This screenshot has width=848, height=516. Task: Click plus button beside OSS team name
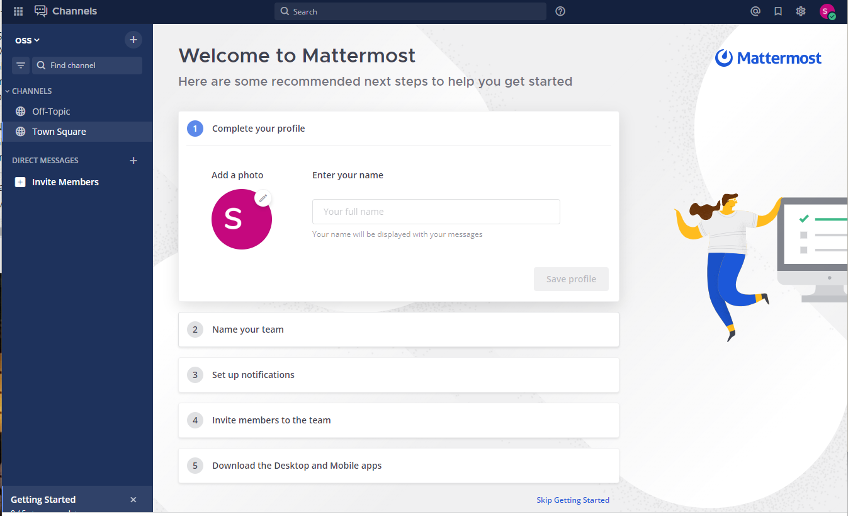133,40
